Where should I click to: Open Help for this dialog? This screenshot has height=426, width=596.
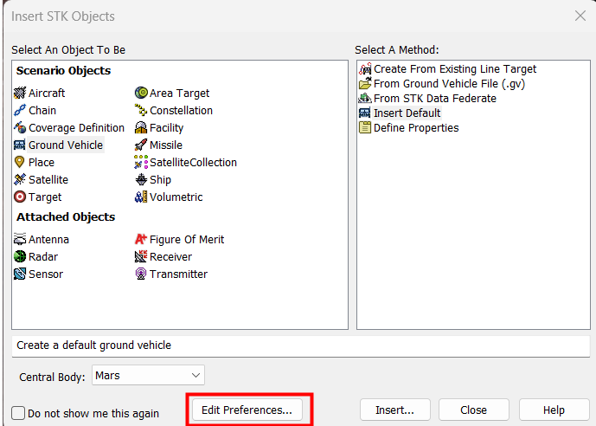554,410
